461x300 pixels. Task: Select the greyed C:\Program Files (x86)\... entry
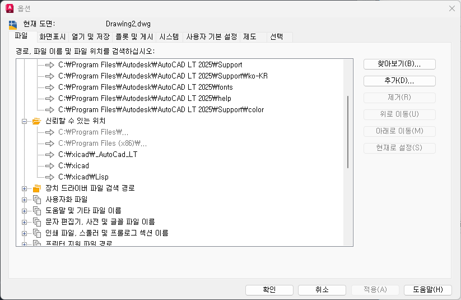coord(103,144)
